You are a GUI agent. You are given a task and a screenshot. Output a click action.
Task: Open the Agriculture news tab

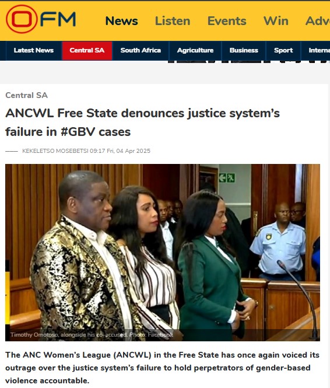[195, 51]
